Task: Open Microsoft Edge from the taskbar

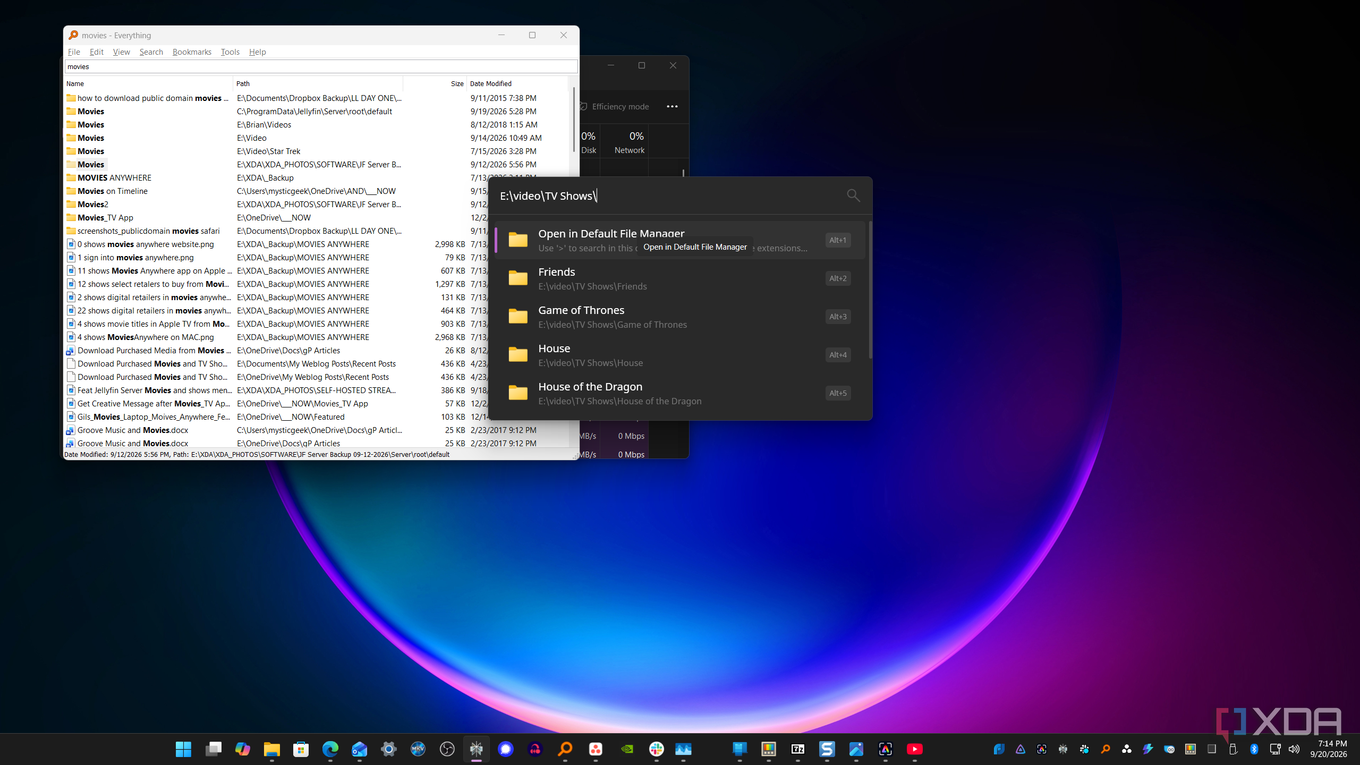Action: pyautogui.click(x=330, y=749)
